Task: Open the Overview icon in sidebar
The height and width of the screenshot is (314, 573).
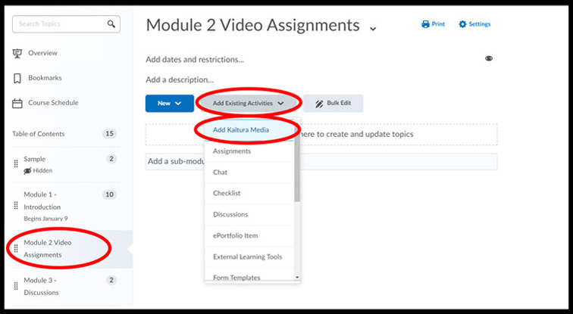Action: point(17,53)
